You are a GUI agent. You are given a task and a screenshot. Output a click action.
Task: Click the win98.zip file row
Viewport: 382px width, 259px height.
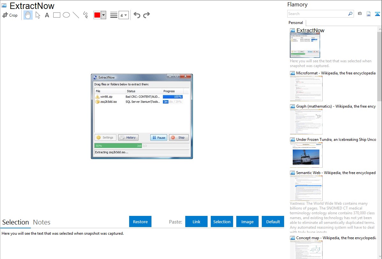(142, 97)
